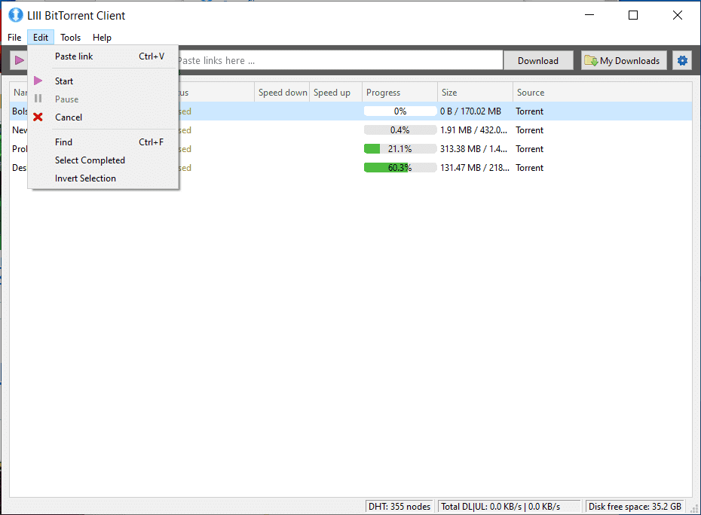The width and height of the screenshot is (701, 515).
Task: Choose Paste link from Edit menu
Action: coord(103,56)
